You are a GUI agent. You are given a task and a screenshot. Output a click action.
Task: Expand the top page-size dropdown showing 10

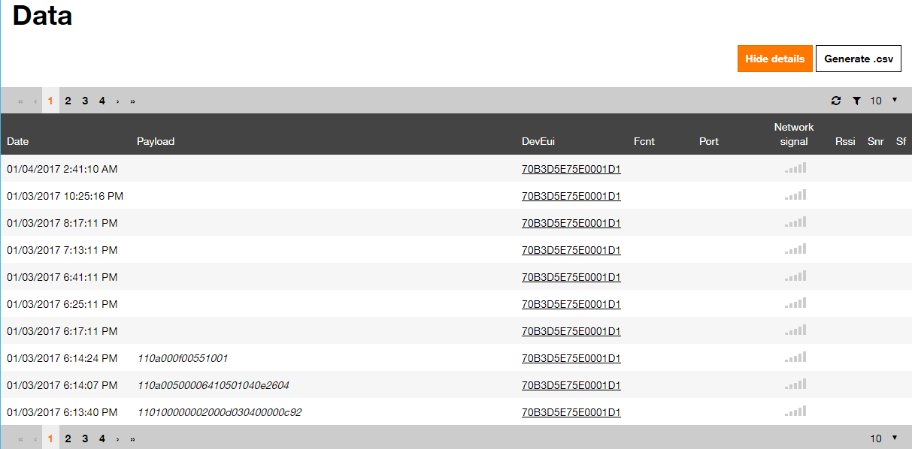click(x=884, y=101)
